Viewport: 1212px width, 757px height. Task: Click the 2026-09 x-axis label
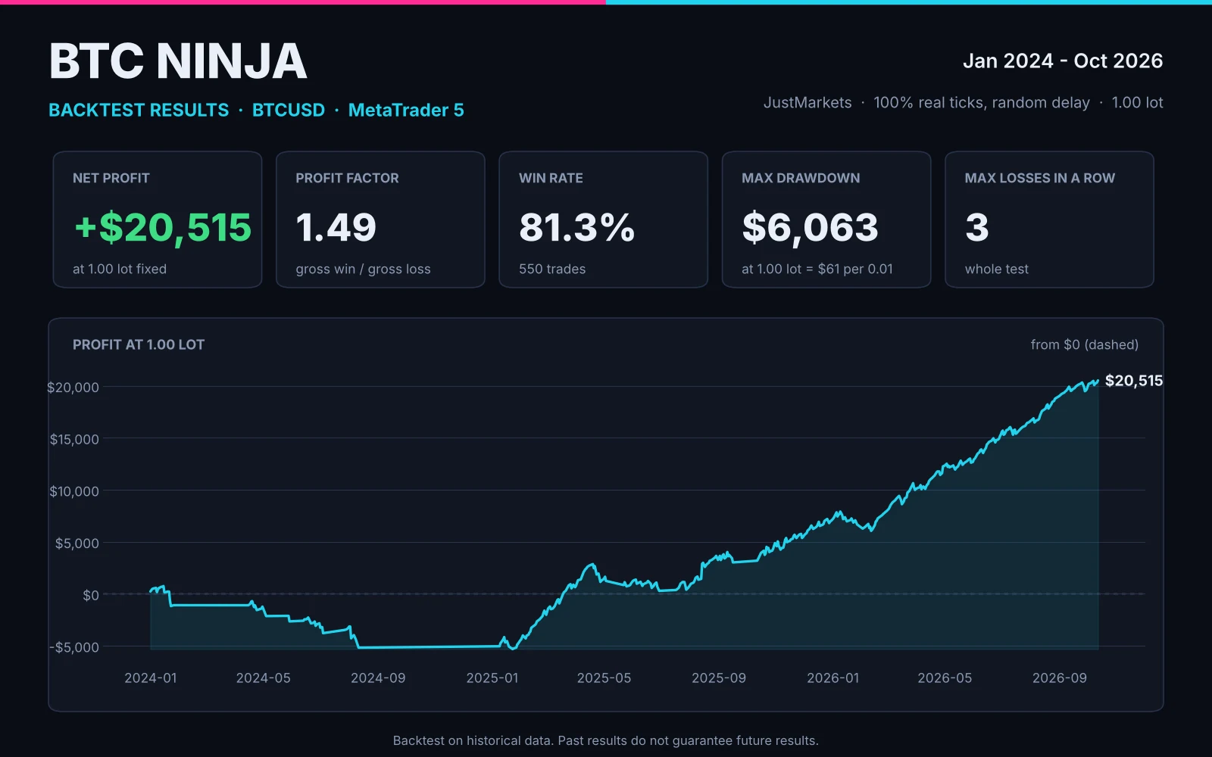pyautogui.click(x=1060, y=678)
